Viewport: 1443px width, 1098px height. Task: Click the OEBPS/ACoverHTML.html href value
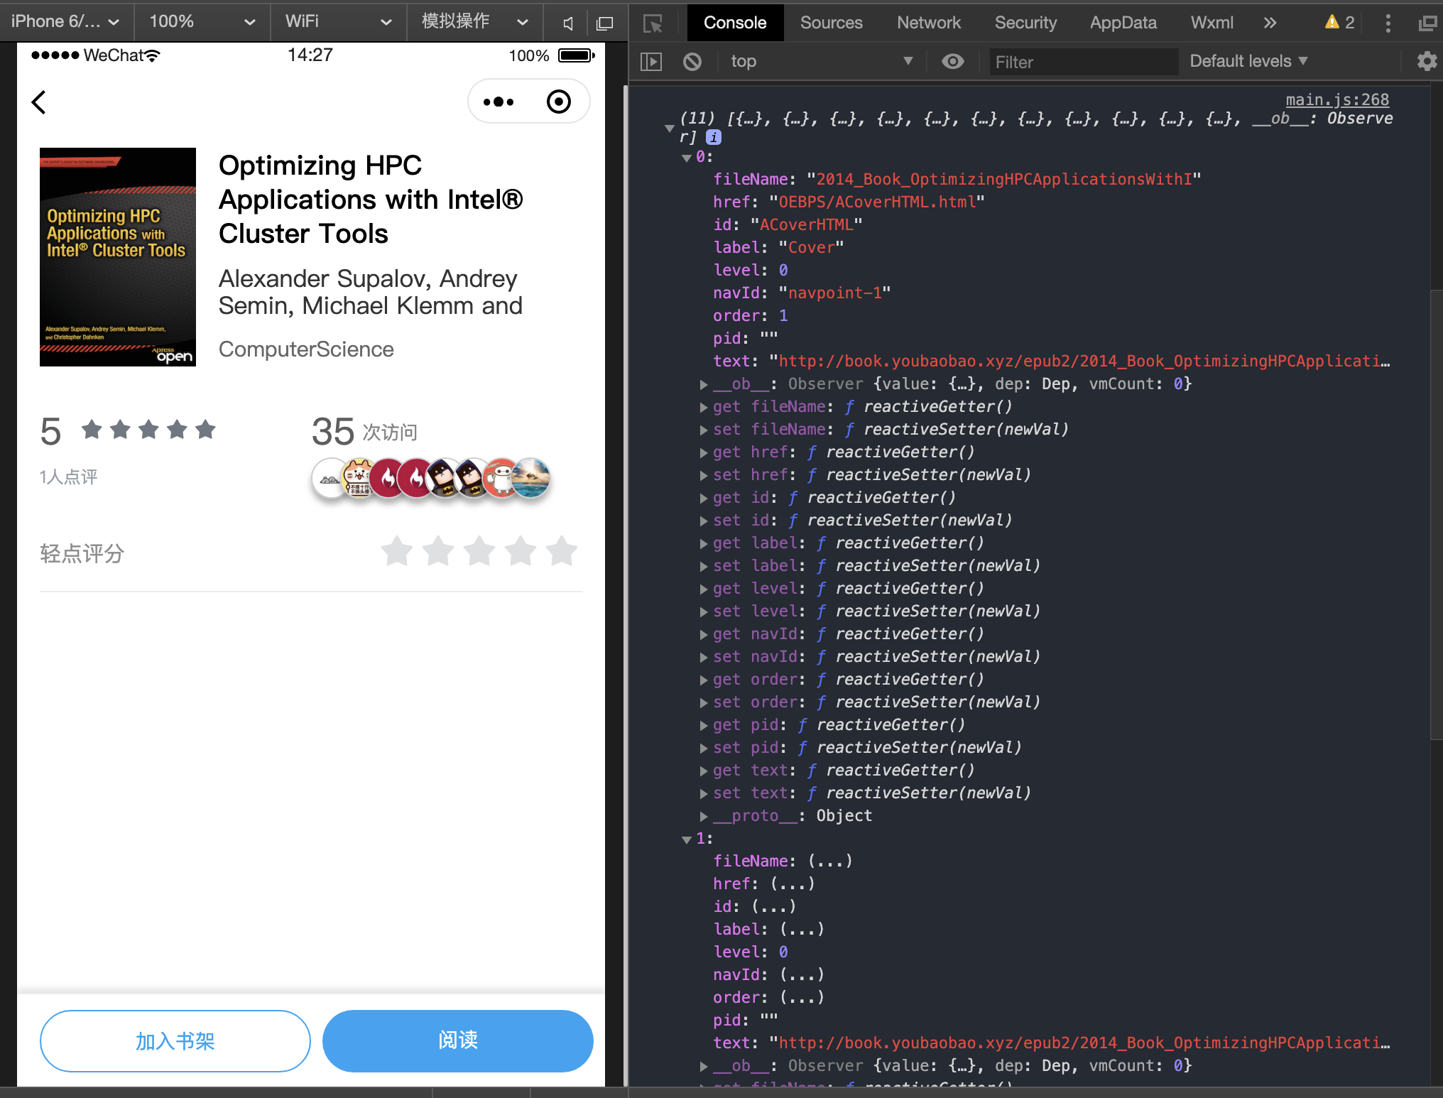click(877, 202)
